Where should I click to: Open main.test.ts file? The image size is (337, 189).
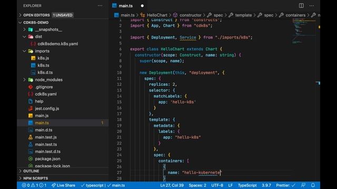(46, 144)
